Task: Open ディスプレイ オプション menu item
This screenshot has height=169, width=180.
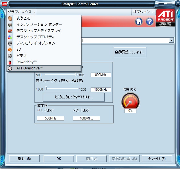Action: click(44, 43)
